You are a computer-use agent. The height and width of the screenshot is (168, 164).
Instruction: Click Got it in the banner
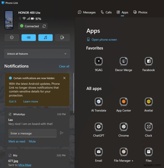coord(13,101)
